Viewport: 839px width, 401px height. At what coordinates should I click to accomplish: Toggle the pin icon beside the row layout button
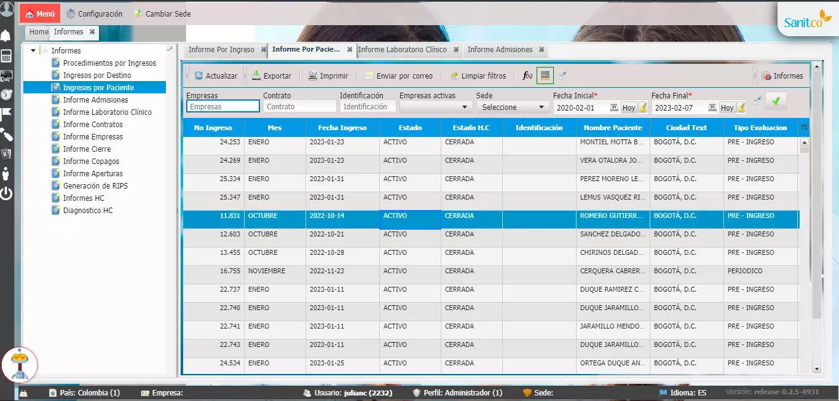pos(562,76)
